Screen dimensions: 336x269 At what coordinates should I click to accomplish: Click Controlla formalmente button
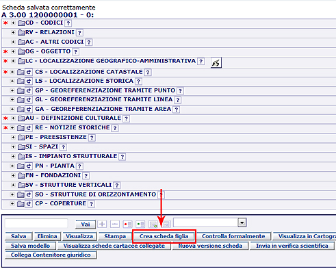point(233,236)
